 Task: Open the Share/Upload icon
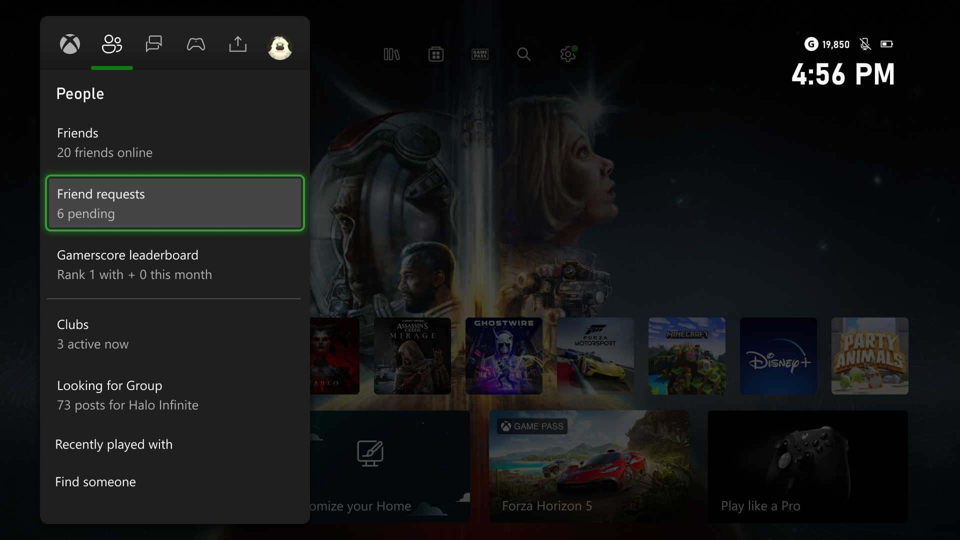pos(238,44)
